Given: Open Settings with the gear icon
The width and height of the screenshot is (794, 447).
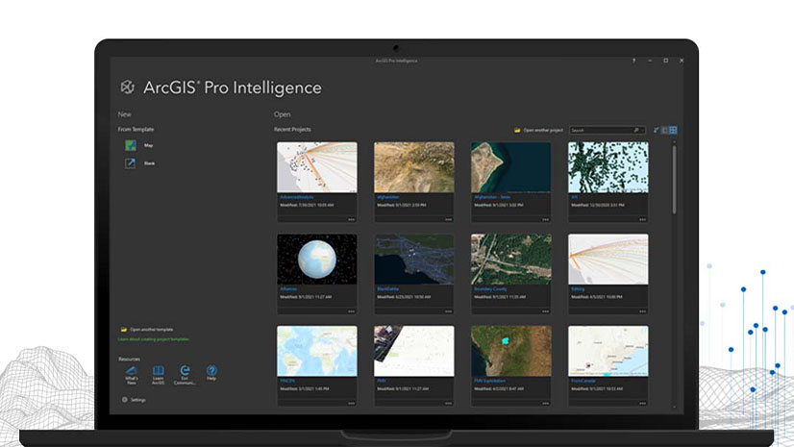Looking at the screenshot, I should (125, 399).
